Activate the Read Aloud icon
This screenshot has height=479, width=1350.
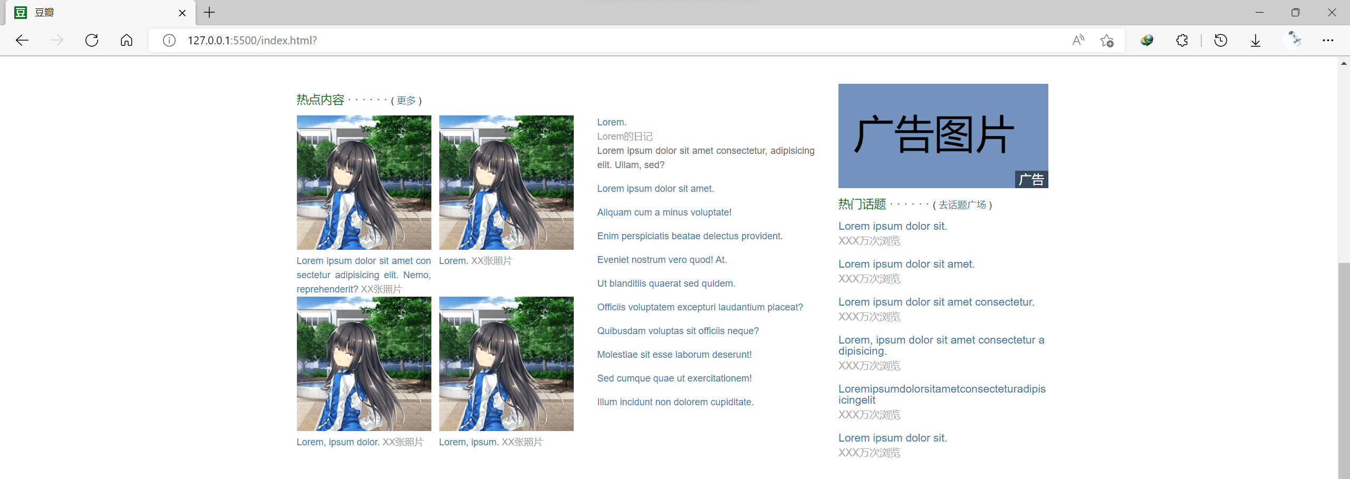point(1078,40)
